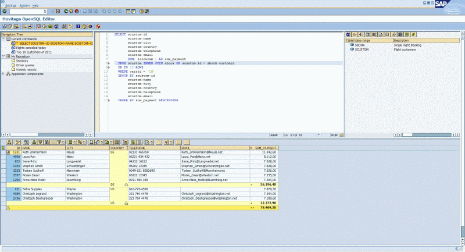Screen dimensions: 465x252
Task: Expand the Application Components node
Action: [3, 73]
